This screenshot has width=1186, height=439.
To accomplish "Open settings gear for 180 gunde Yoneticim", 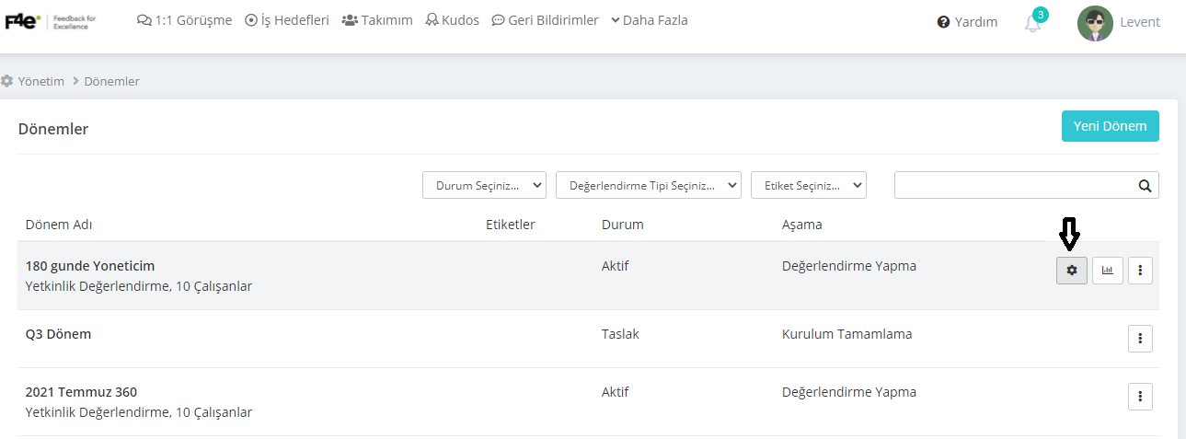I will pyautogui.click(x=1071, y=271).
